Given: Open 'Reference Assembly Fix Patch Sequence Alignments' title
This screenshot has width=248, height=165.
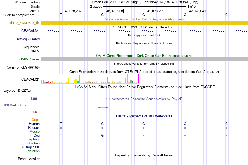Looking at the screenshot, I should [x=144, y=19].
